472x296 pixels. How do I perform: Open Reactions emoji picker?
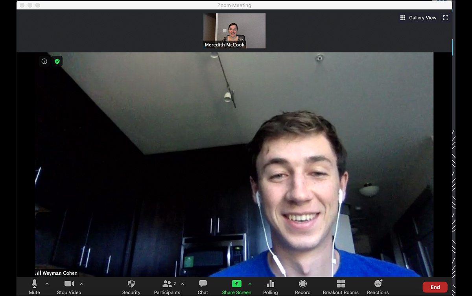point(378,287)
